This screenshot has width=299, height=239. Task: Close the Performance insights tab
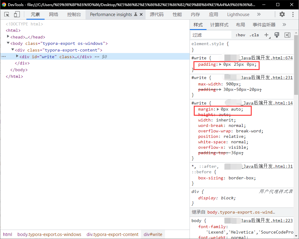coord(141,15)
